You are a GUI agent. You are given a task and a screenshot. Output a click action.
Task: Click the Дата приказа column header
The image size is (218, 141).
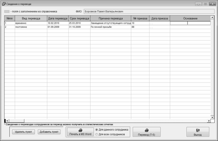(x=160, y=18)
